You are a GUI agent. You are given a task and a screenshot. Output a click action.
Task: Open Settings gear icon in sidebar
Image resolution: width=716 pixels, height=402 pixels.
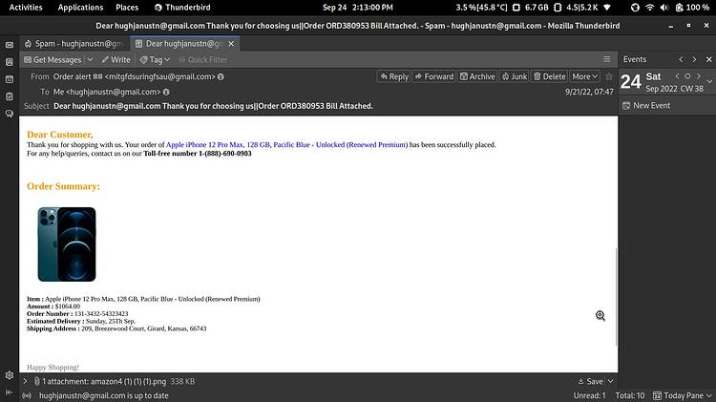coord(10,375)
